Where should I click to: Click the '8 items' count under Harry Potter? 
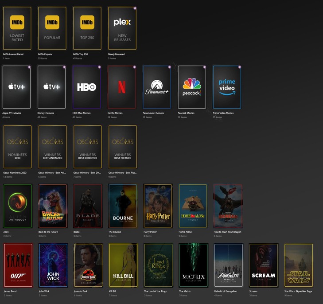pos(148,236)
